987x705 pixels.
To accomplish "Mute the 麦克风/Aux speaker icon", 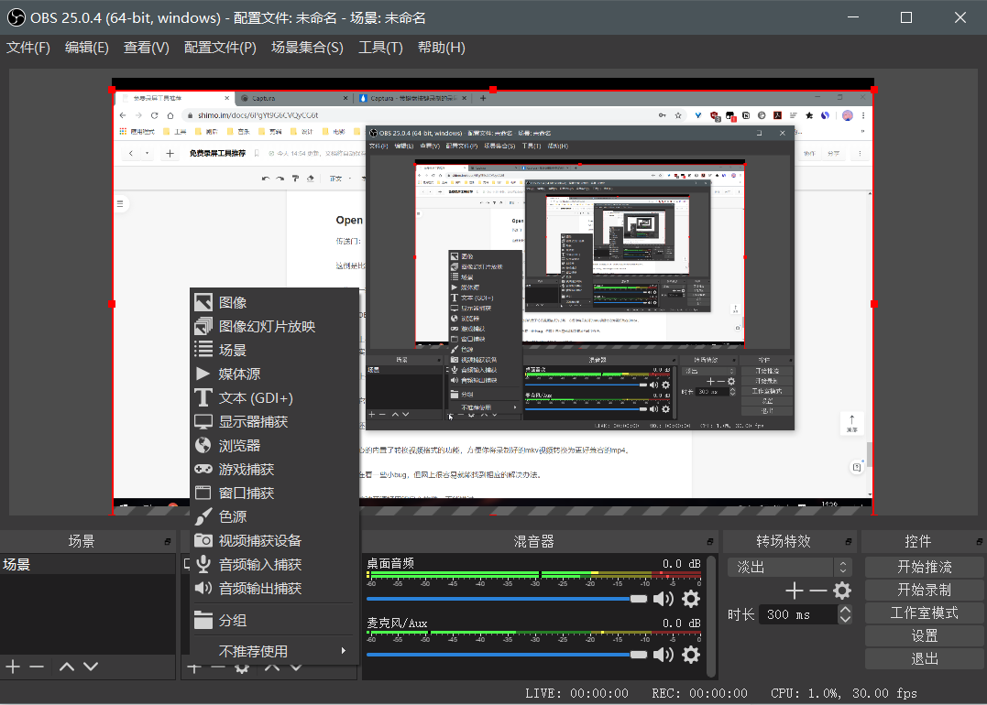I will pyautogui.click(x=663, y=655).
